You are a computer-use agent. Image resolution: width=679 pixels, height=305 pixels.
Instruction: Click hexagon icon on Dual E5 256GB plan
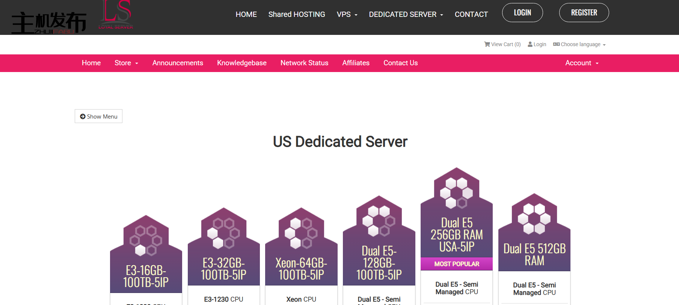coord(456,193)
